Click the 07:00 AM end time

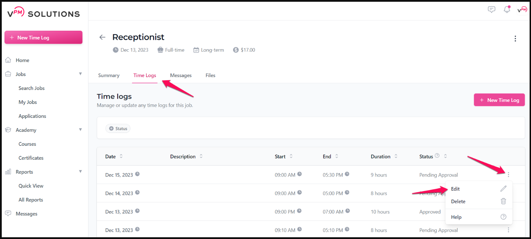[x=333, y=212]
